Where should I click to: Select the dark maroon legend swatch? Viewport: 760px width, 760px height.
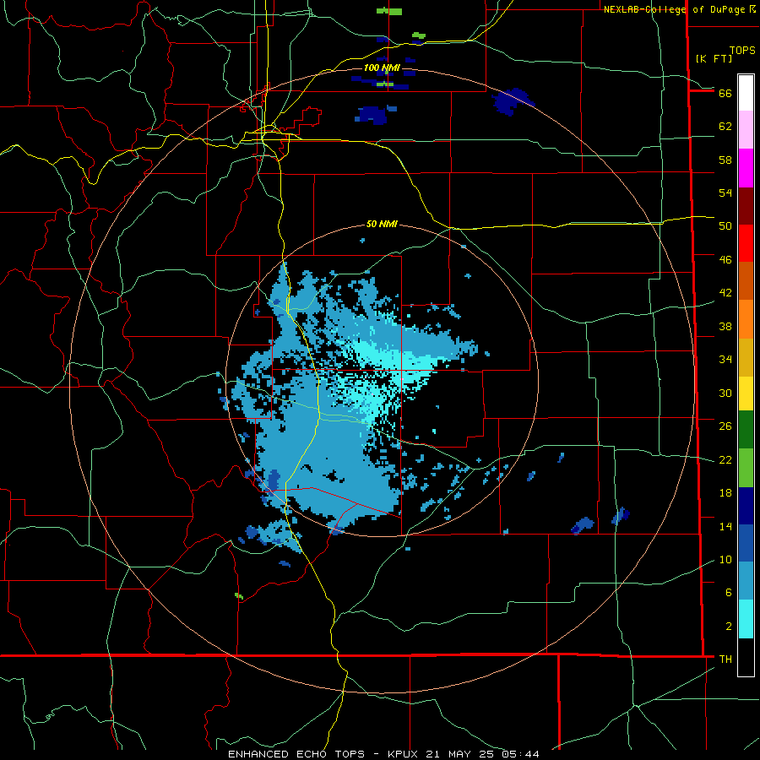pos(746,206)
